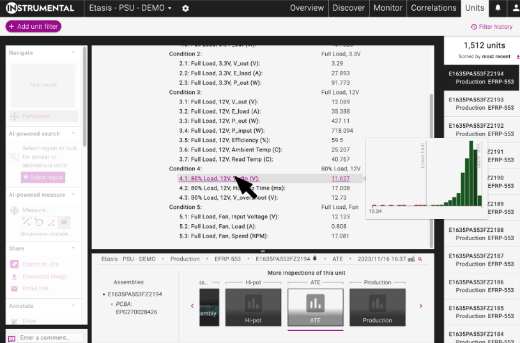
Task: Click the factory icon beside the timestamp
Action: (x=411, y=259)
